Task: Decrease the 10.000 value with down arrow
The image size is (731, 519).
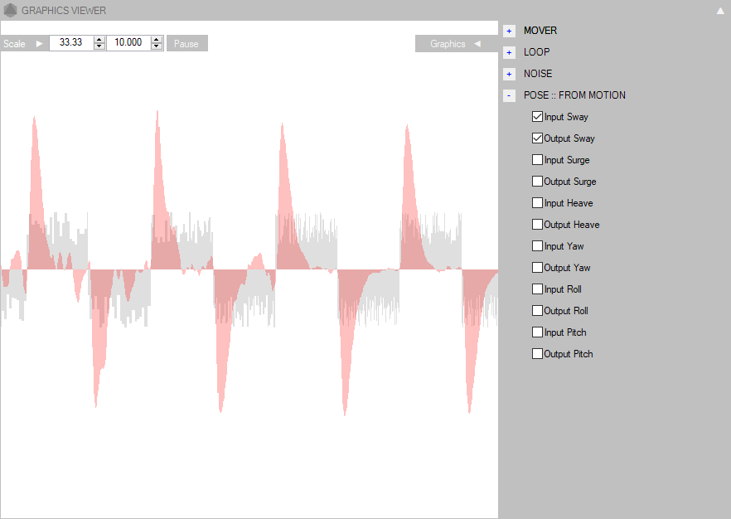Action: pos(157,46)
